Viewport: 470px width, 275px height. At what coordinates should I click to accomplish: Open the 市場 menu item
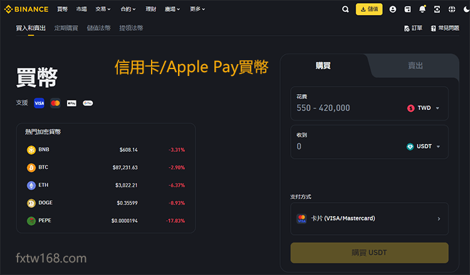pos(81,9)
